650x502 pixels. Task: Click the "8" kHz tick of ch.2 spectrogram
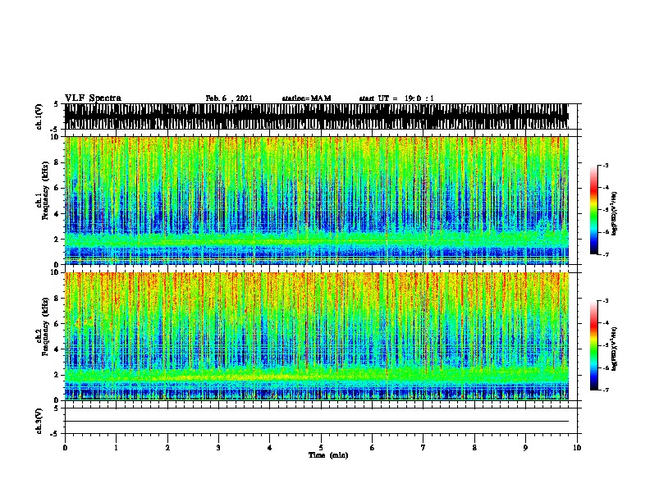pyautogui.click(x=57, y=299)
